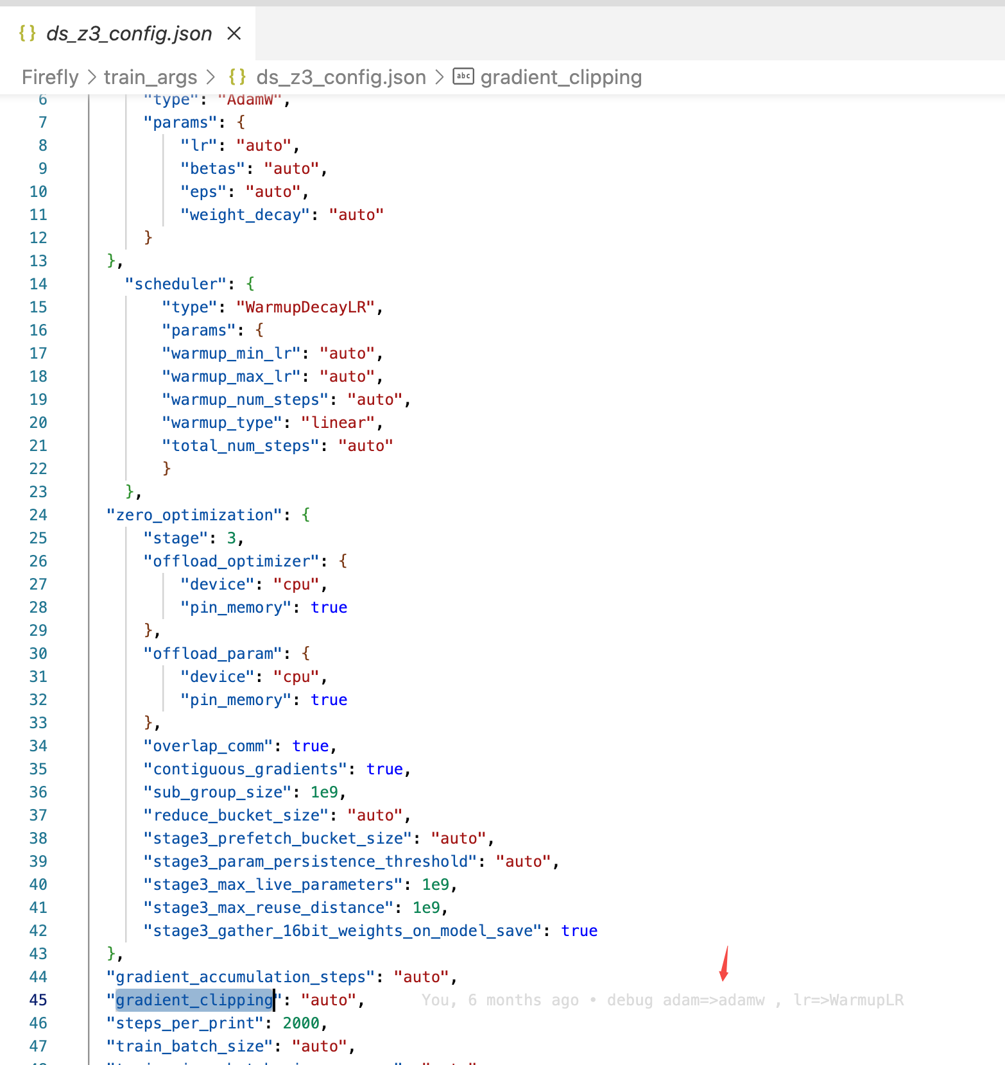Click the "lr" key on line 8
The width and height of the screenshot is (1005, 1065).
point(199,145)
